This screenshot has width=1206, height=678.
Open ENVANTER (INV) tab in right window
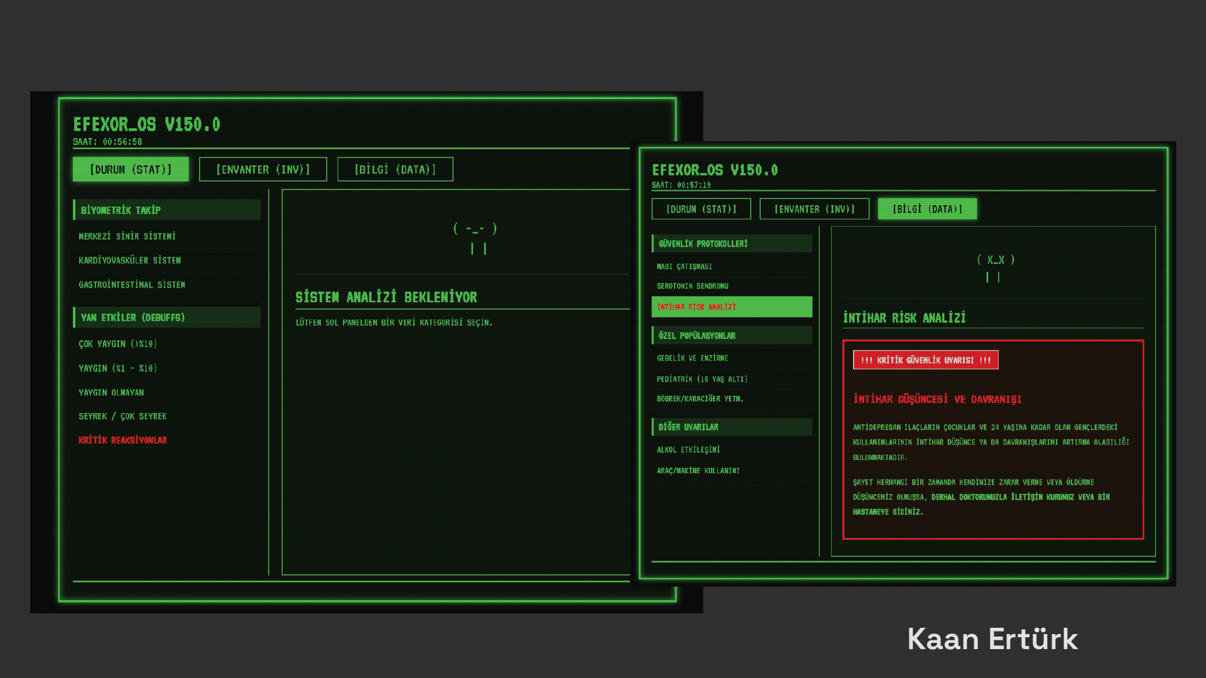point(815,209)
